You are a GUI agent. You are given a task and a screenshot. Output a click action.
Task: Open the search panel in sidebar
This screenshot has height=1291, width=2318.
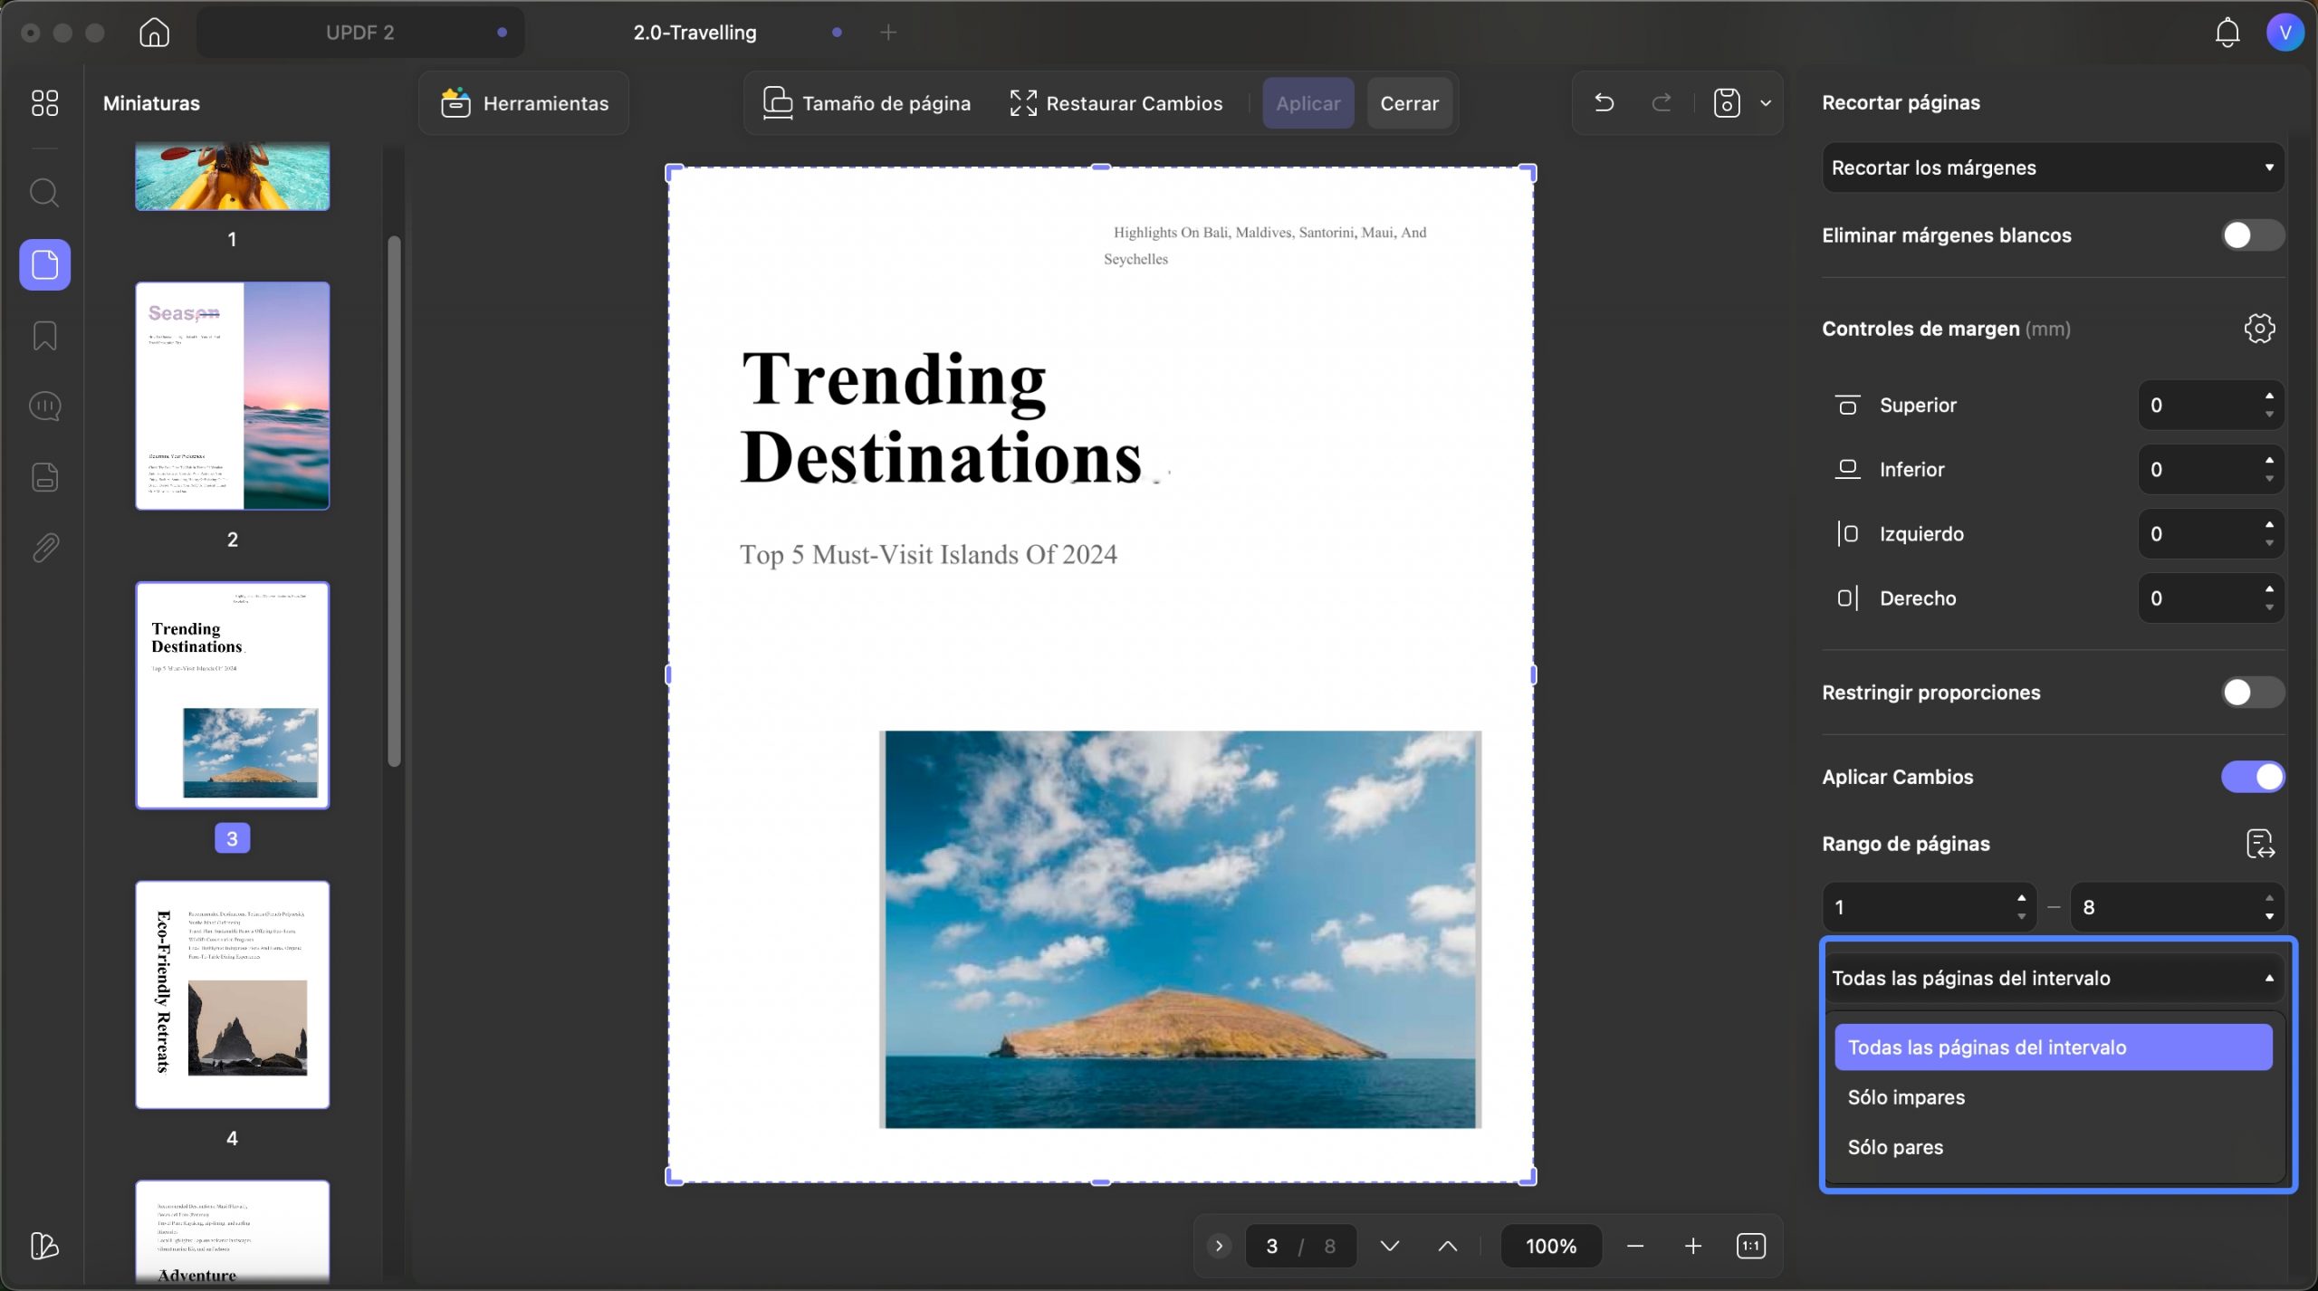44,193
